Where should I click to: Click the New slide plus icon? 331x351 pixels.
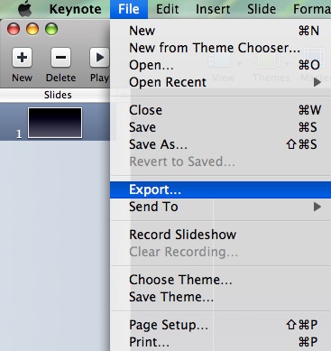click(22, 58)
